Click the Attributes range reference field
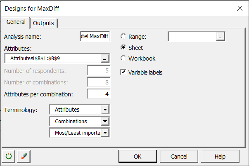Viewport: 249px width, 166px height. click(52, 58)
